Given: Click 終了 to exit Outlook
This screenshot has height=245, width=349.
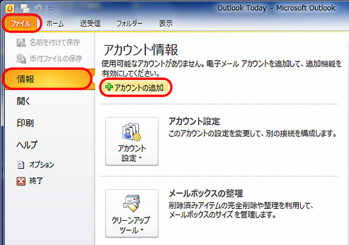Looking at the screenshot, I should 30,181.
